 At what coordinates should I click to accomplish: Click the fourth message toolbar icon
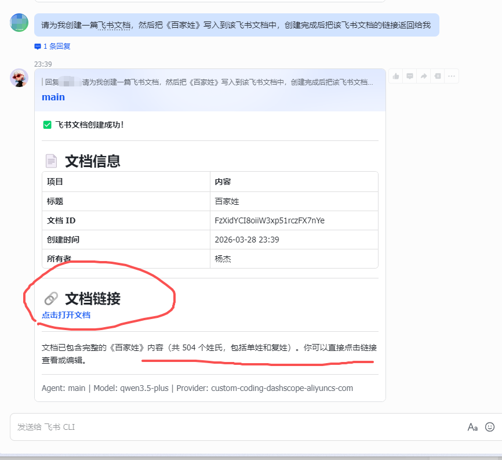(438, 76)
